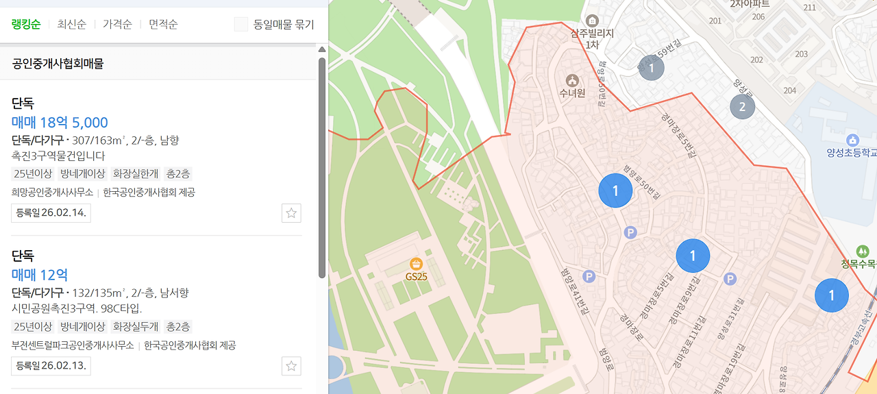Click the 등록일 26.02.14. date badge
This screenshot has height=394, width=877.
(x=51, y=213)
